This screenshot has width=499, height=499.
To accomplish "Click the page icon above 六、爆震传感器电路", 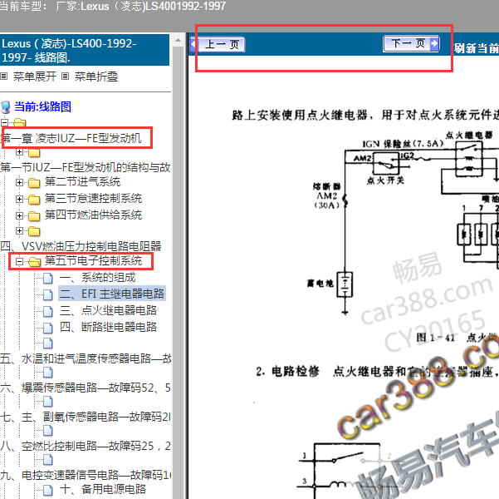I will coord(47,373).
